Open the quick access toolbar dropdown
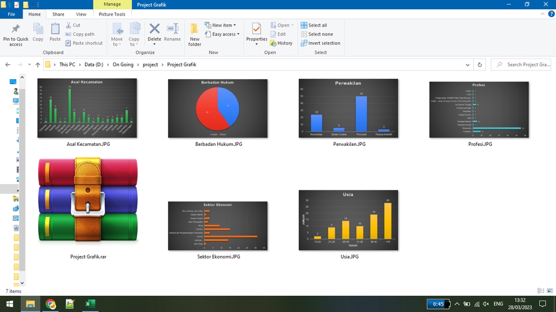Viewport: 556px width, 312px height. click(34, 5)
